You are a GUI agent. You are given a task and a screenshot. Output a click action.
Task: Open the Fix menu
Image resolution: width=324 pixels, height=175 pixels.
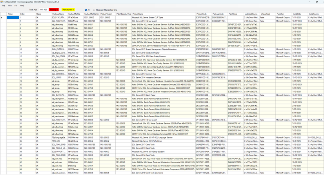[x=16, y=5]
